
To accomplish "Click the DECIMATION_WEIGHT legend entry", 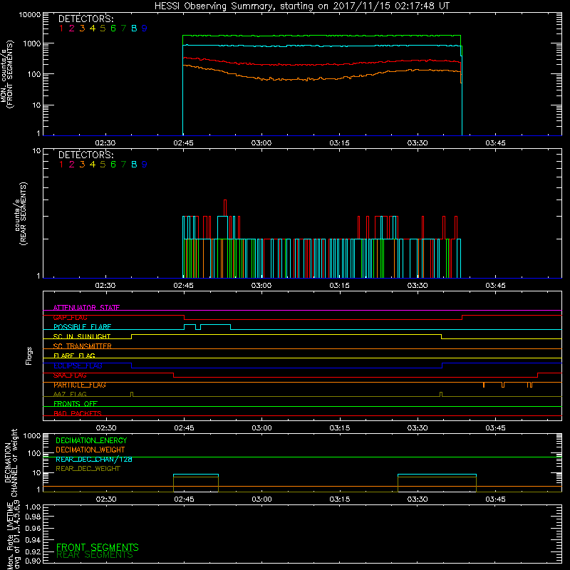I will 90,450.
